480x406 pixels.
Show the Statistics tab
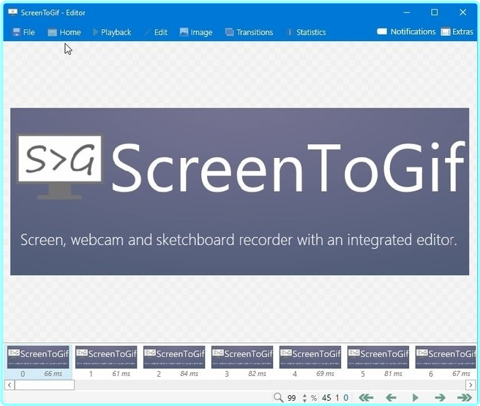point(306,32)
